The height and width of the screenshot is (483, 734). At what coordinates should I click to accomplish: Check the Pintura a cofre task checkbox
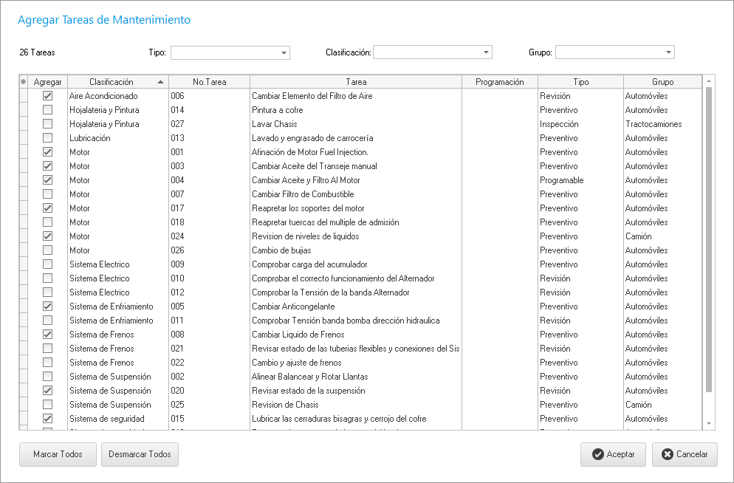pos(48,110)
